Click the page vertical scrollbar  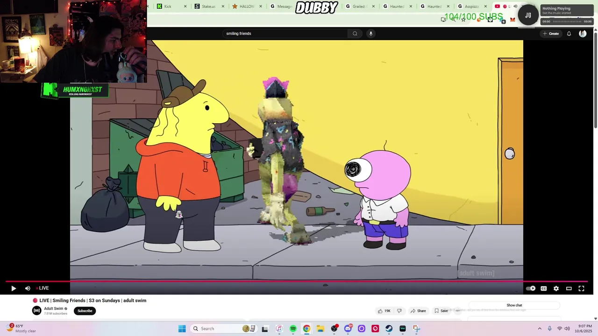coord(595,79)
